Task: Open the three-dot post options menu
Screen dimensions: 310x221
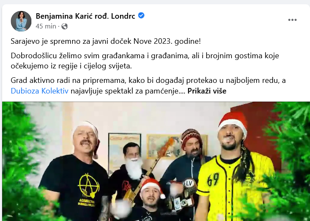Action: (292, 20)
